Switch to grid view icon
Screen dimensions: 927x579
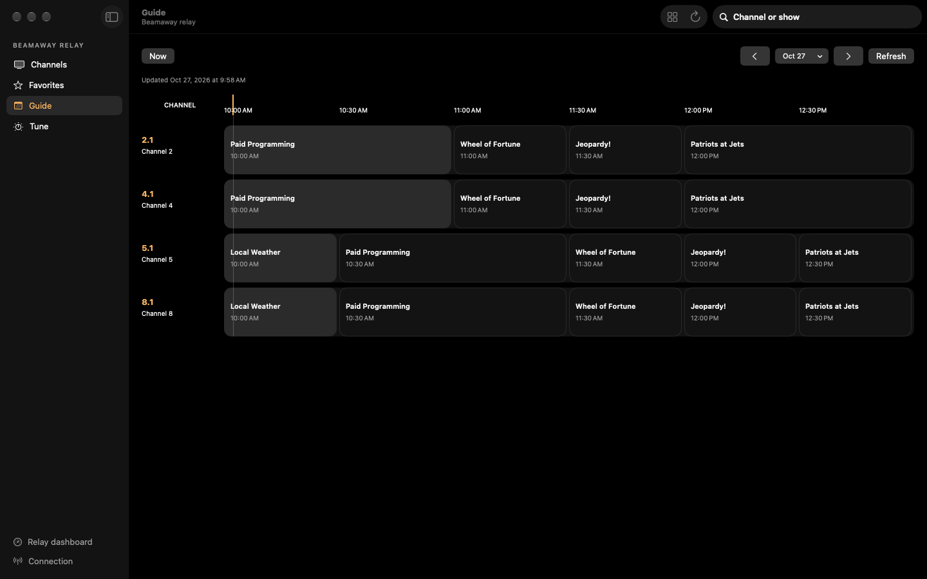673,17
